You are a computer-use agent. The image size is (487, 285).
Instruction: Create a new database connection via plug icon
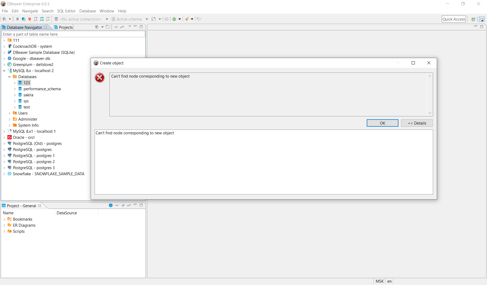(4, 19)
